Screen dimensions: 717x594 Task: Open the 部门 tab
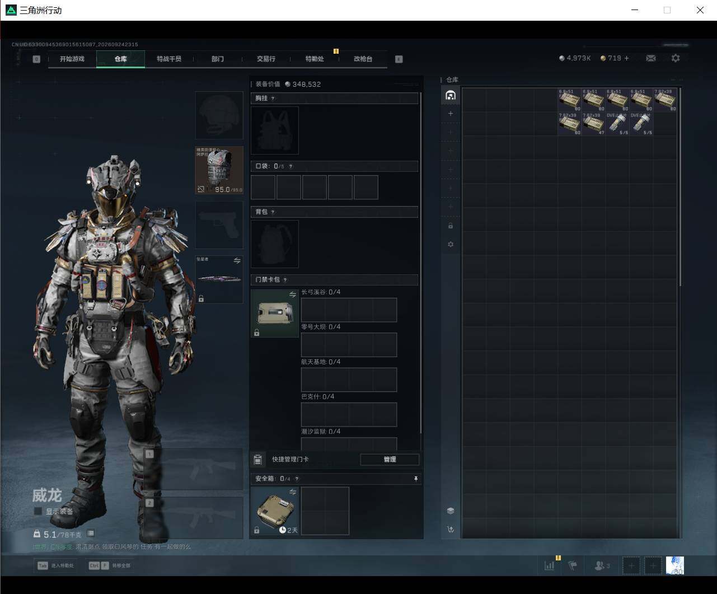pyautogui.click(x=217, y=59)
